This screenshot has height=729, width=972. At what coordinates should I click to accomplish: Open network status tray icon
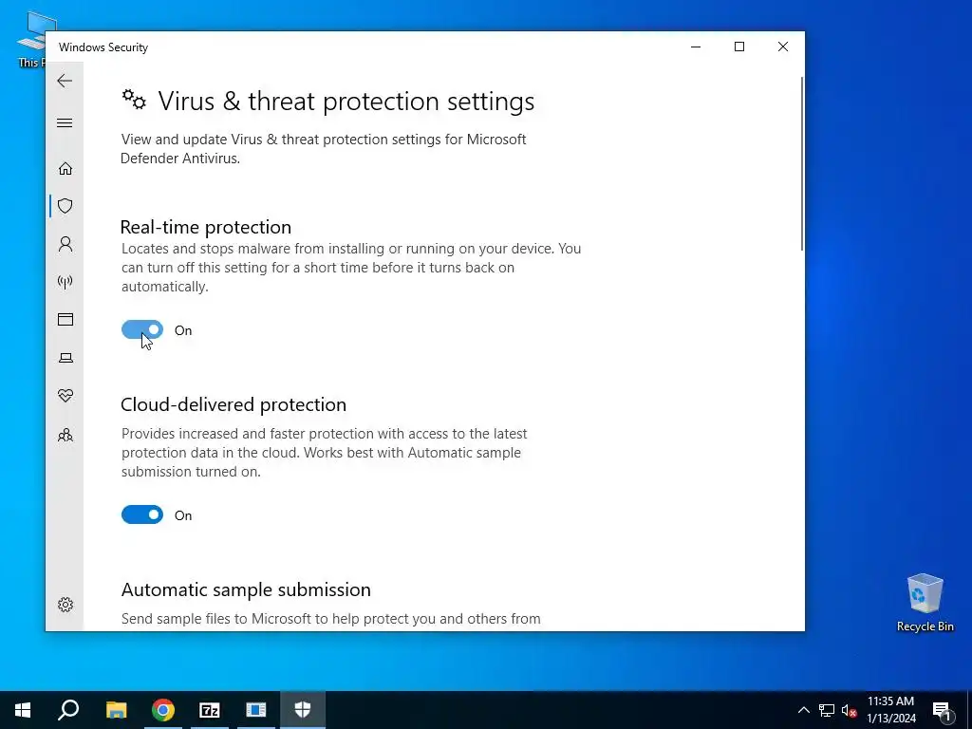(827, 710)
